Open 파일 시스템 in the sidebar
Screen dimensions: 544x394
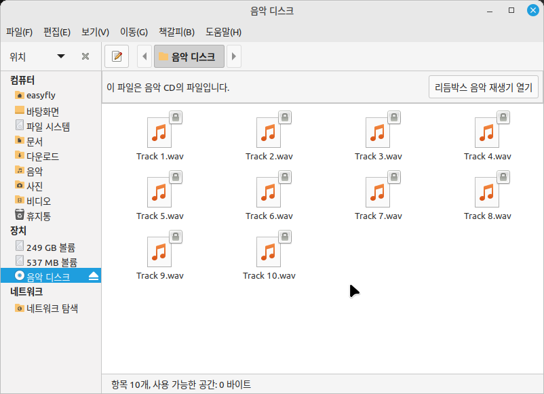click(51, 126)
